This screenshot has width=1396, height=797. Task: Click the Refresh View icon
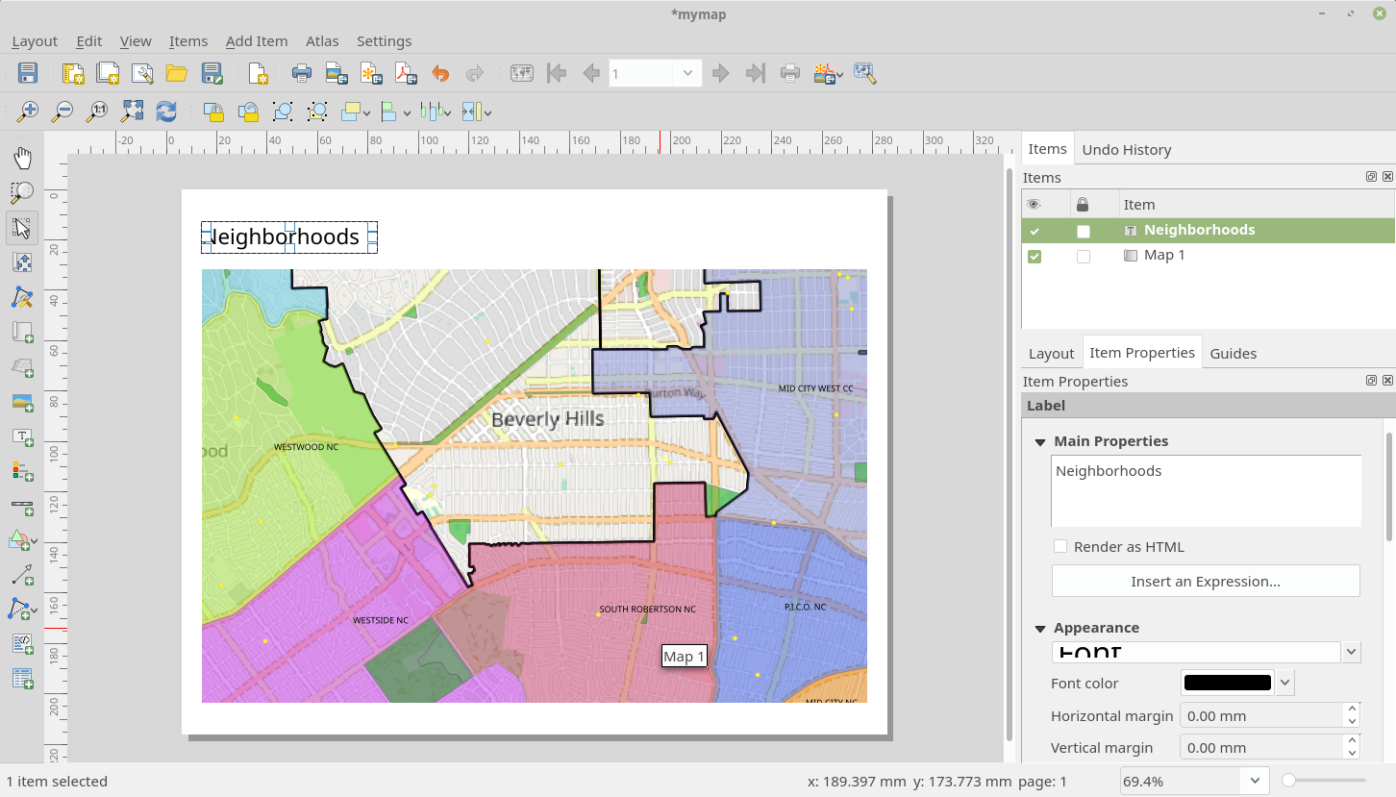[166, 112]
